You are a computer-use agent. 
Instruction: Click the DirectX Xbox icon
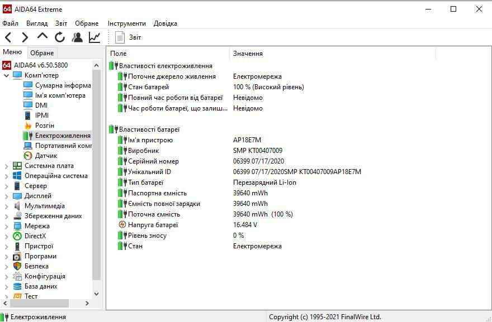point(17,236)
